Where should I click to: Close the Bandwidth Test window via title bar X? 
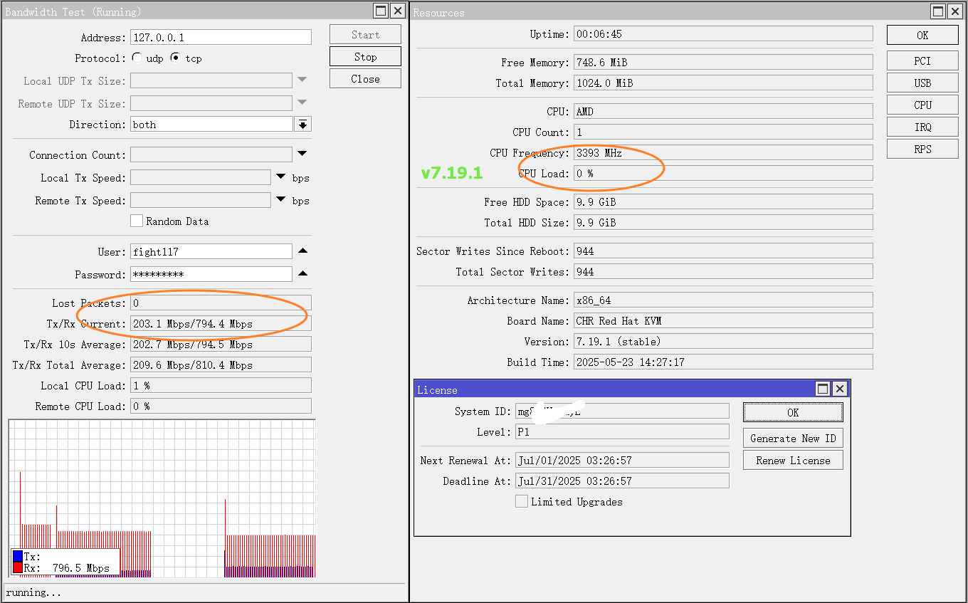(398, 11)
